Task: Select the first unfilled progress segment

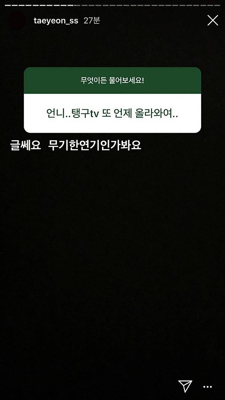Action: [x=77, y=5]
